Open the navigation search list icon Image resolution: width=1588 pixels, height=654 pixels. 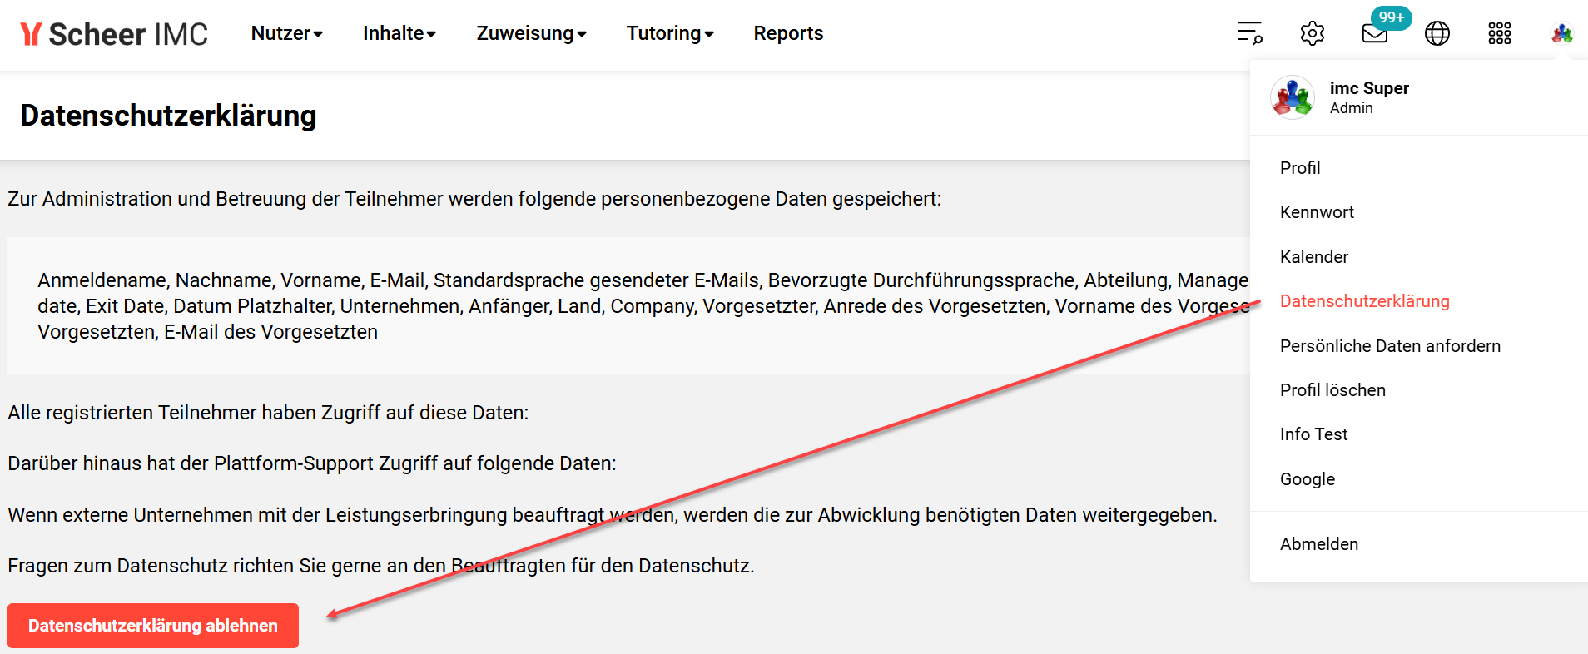point(1249,33)
